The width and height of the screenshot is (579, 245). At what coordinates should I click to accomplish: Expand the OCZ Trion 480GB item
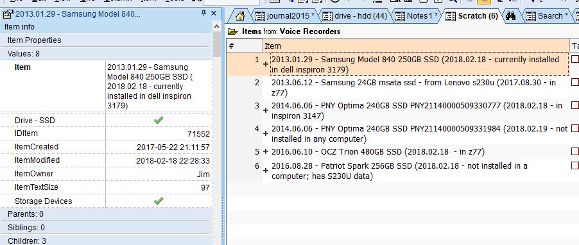coord(266,151)
